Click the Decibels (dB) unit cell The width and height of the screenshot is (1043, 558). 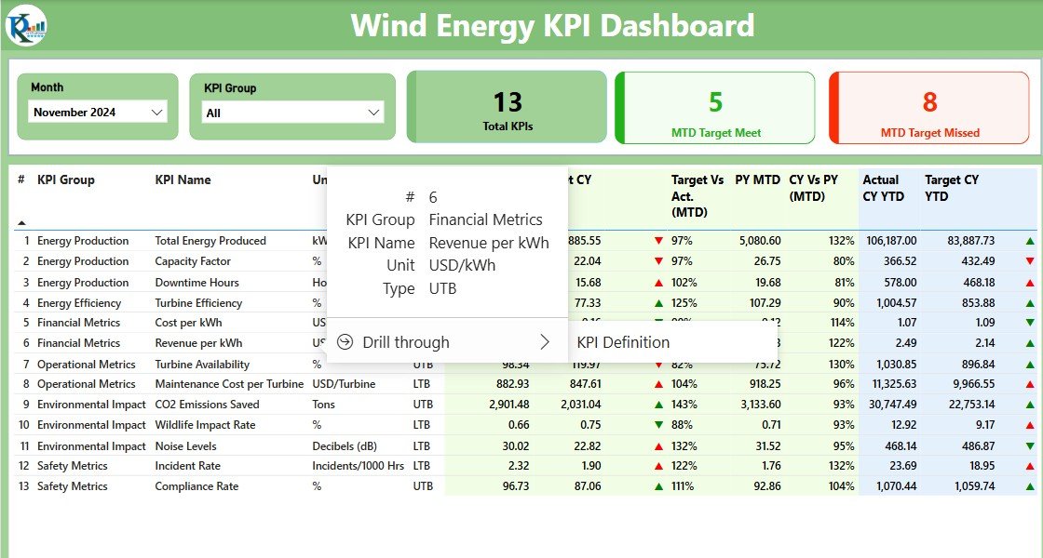tap(344, 446)
